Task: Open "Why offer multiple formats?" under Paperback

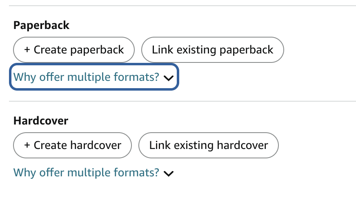Action: 86,77
